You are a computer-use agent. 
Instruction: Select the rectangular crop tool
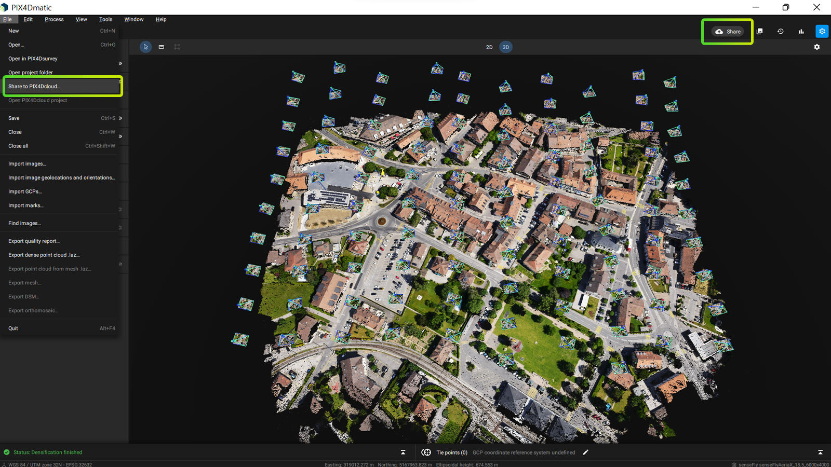point(177,47)
